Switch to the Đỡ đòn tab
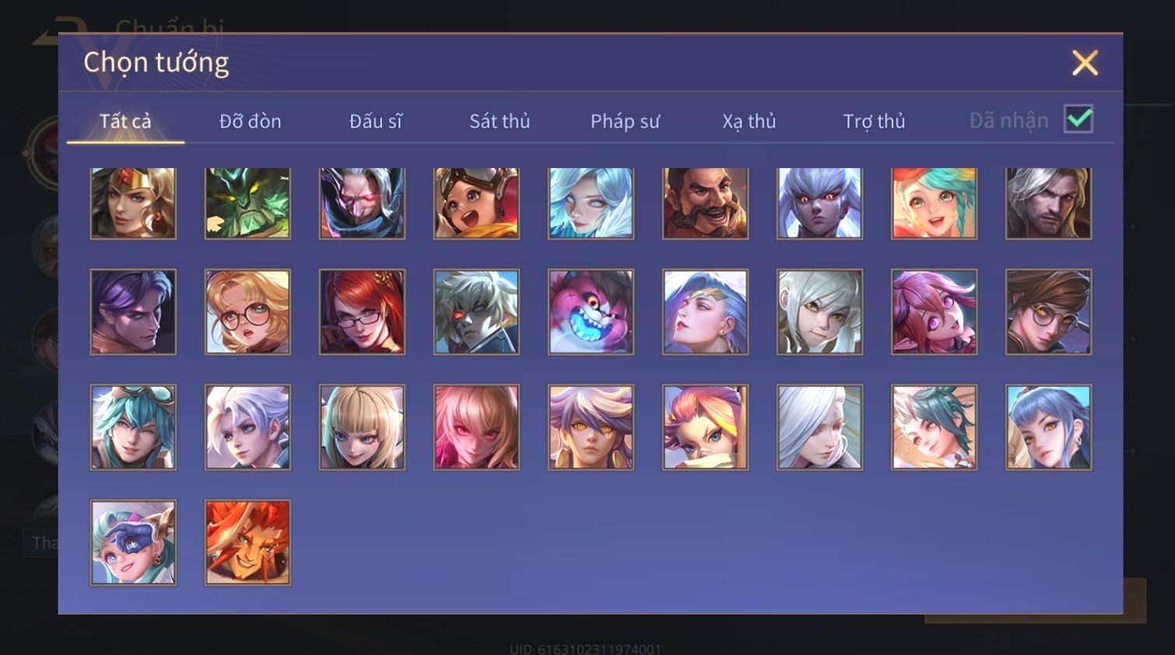The image size is (1175, 655). click(250, 121)
